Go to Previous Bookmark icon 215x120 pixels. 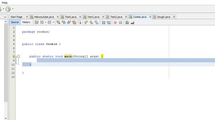(x=86, y=22)
